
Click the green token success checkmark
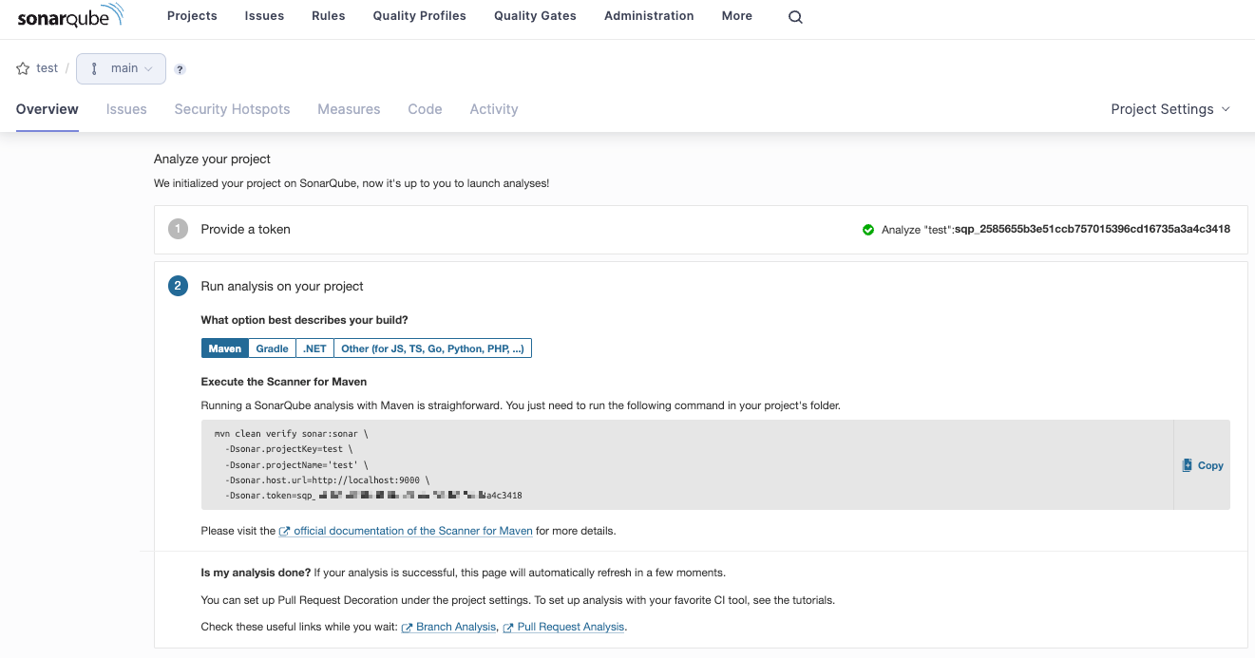868,229
